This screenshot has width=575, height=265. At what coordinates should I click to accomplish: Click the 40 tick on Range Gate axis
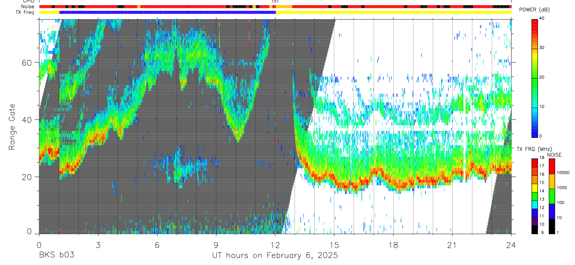click(27, 120)
